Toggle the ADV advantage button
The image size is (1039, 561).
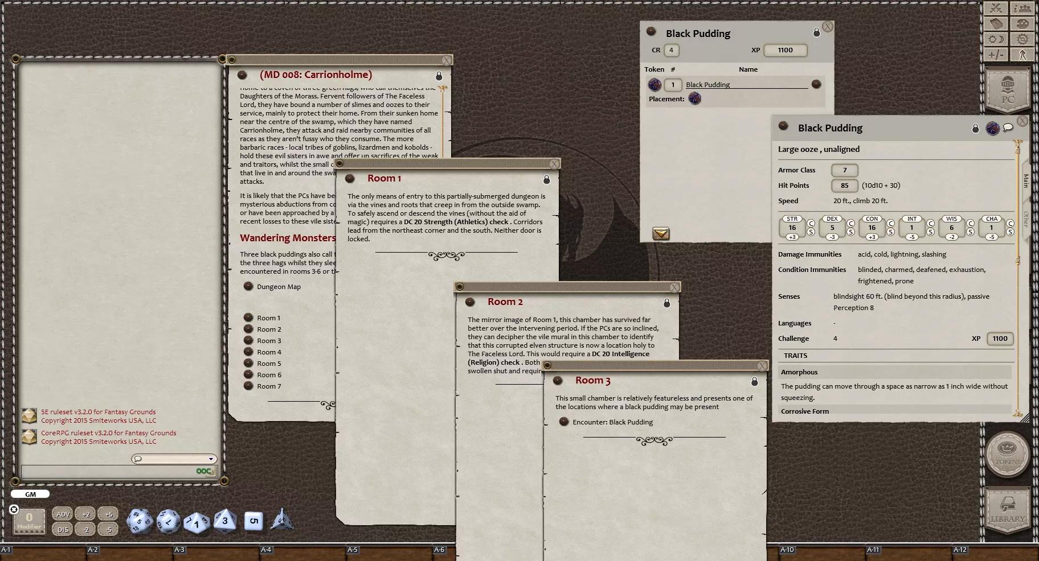pyautogui.click(x=63, y=514)
